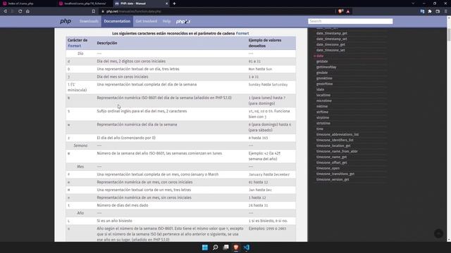451x253 pixels.
Task: Open strtotime in the sidebar
Action: (323, 124)
